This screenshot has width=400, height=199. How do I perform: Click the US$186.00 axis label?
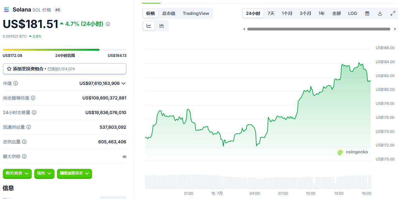(x=385, y=48)
